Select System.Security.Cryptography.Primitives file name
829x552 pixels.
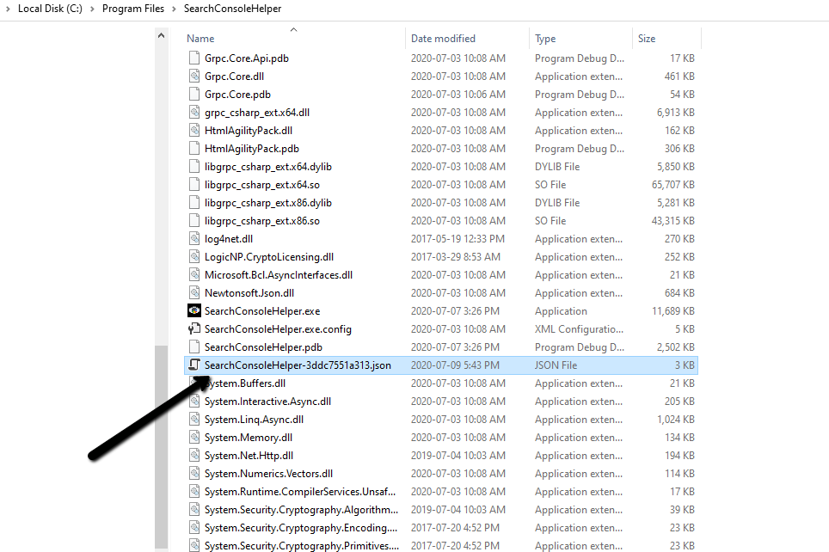pos(302,546)
